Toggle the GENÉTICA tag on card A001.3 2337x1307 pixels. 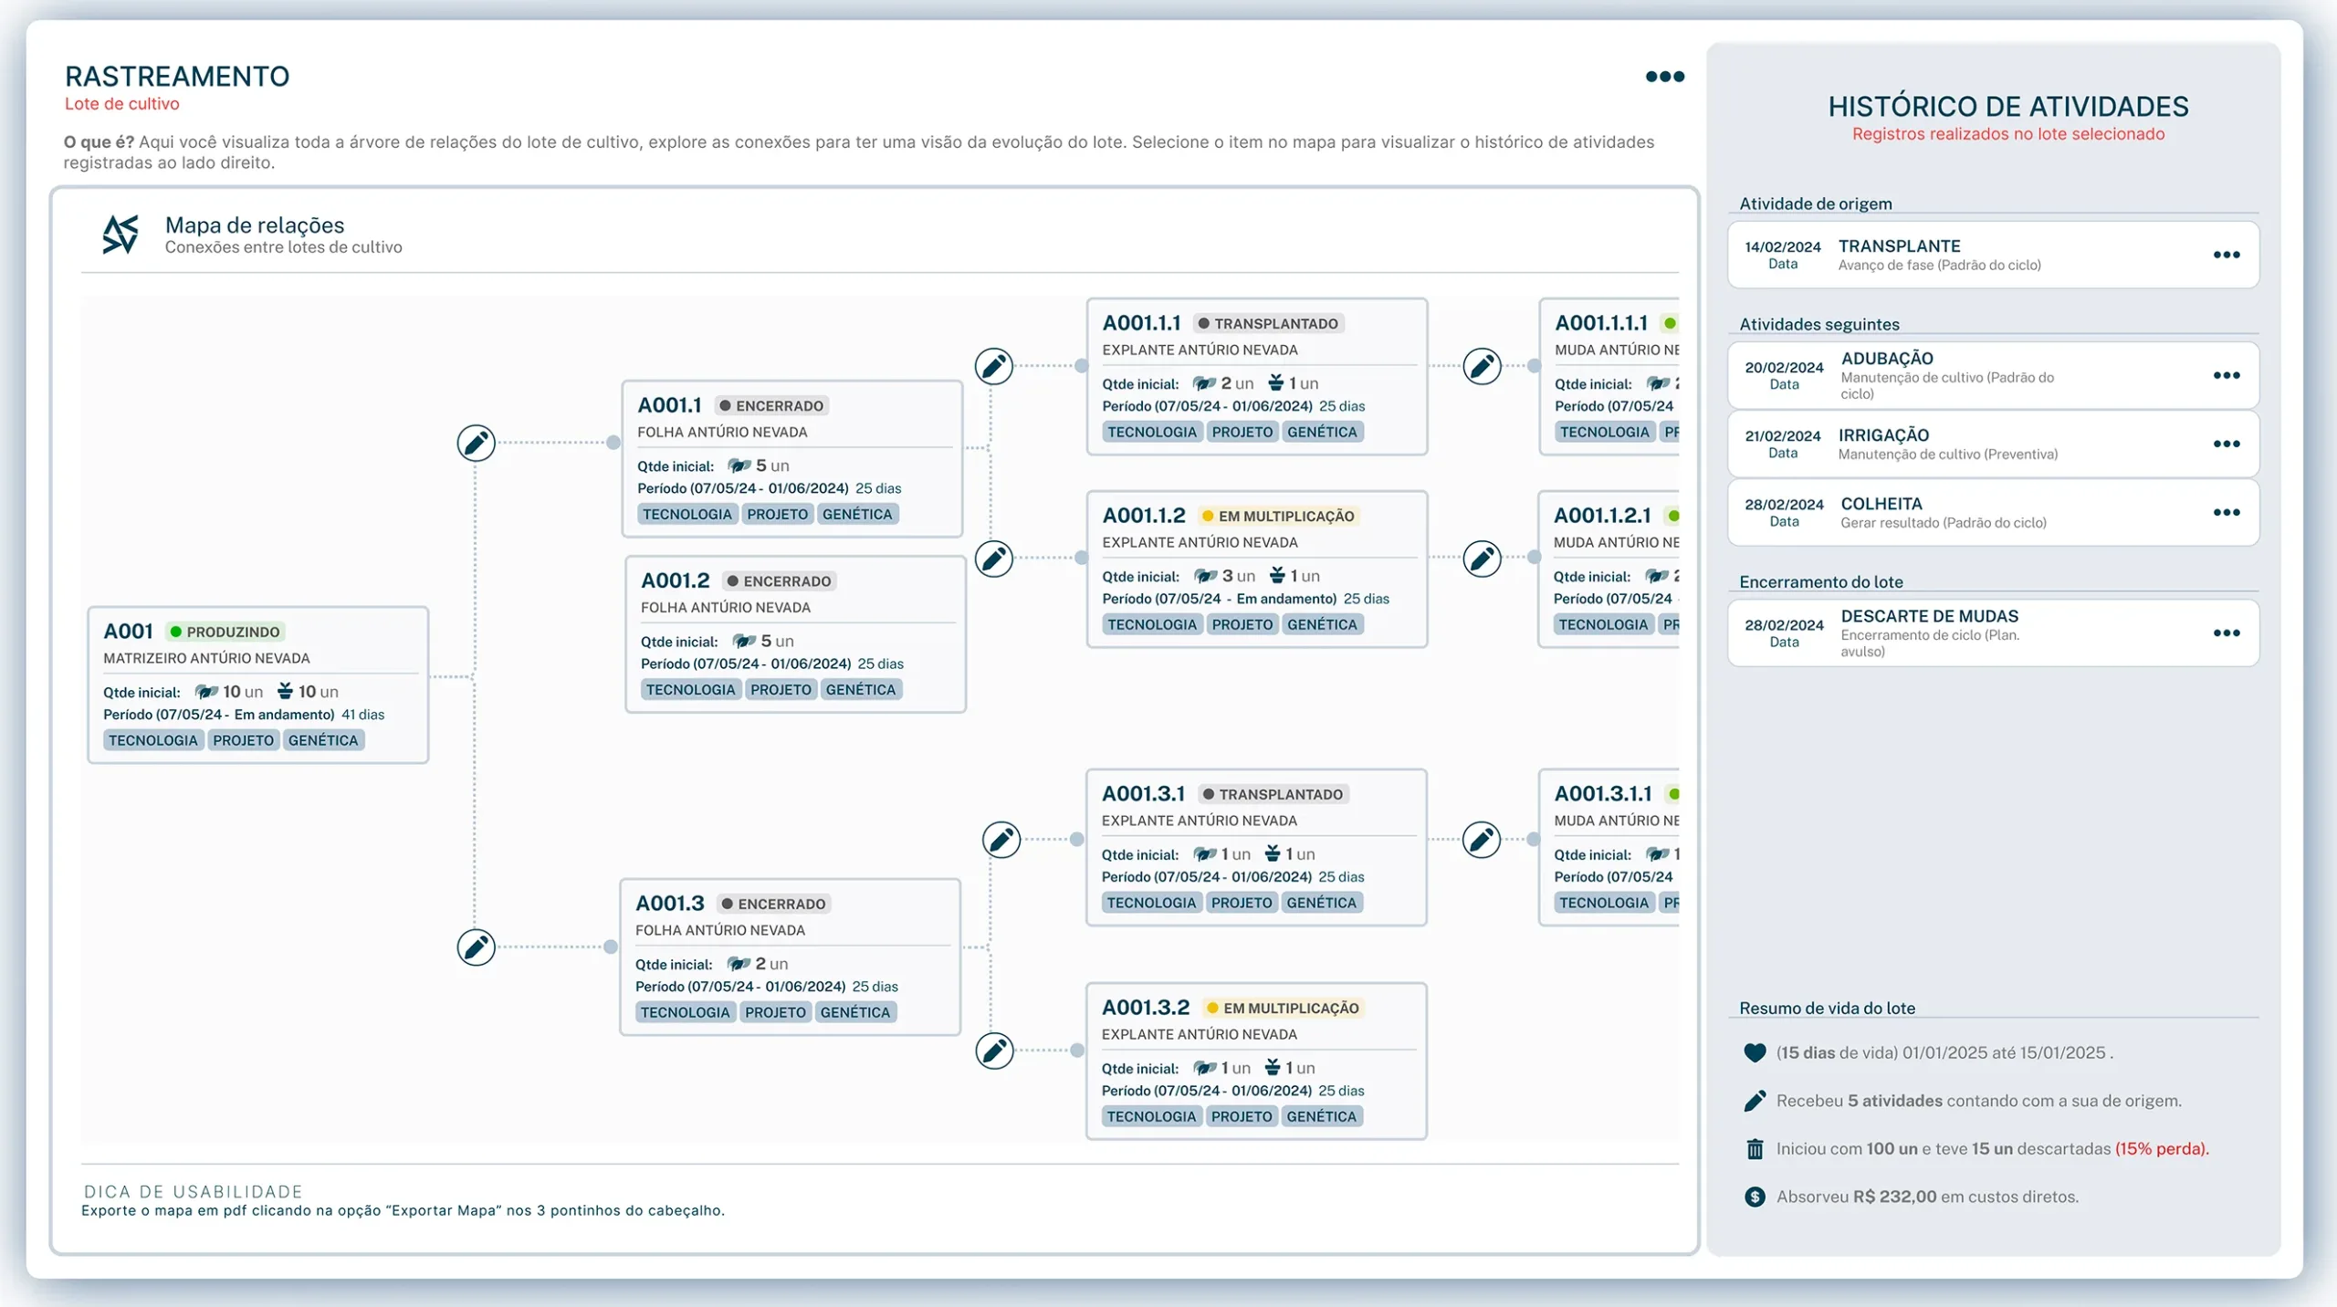855,1011
